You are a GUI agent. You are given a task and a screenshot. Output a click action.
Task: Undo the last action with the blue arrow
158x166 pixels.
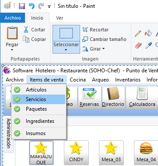(32, 6)
